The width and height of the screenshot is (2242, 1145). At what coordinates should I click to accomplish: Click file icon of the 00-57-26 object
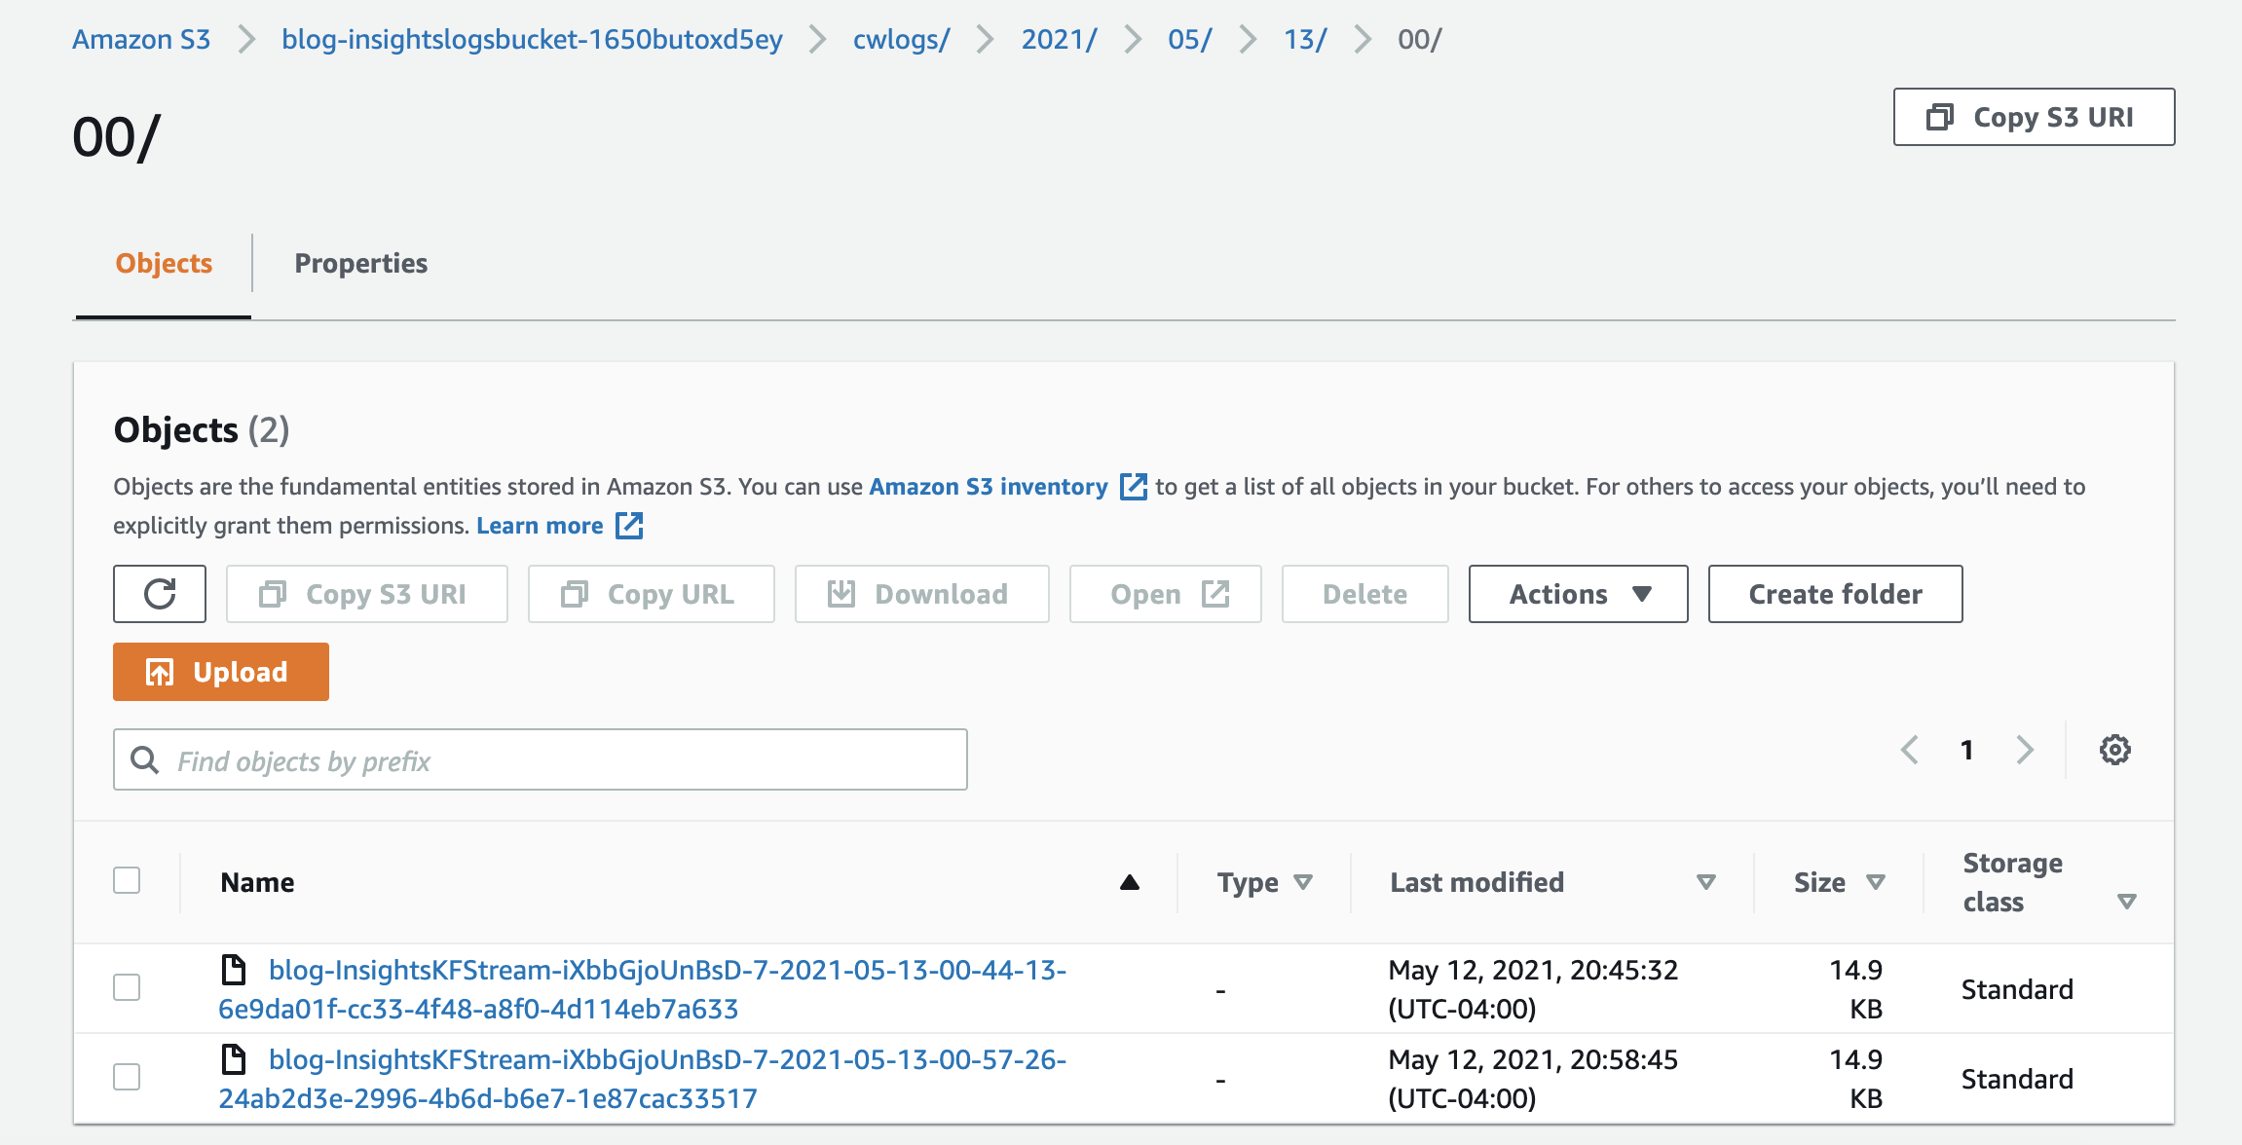pos(234,1059)
